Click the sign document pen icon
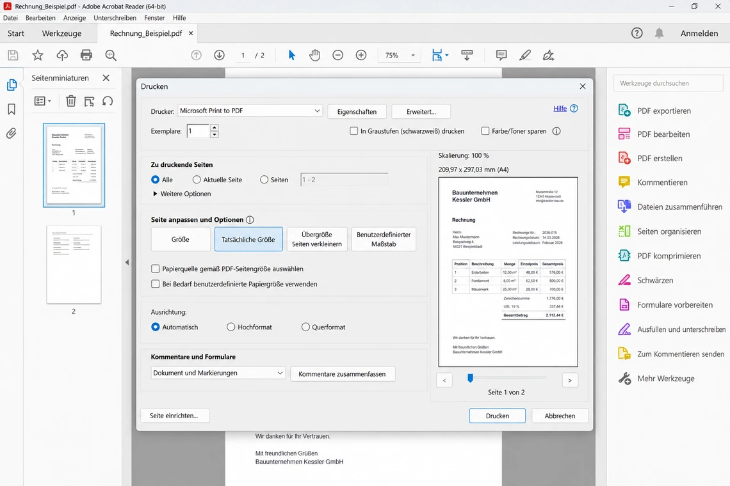 tap(548, 56)
